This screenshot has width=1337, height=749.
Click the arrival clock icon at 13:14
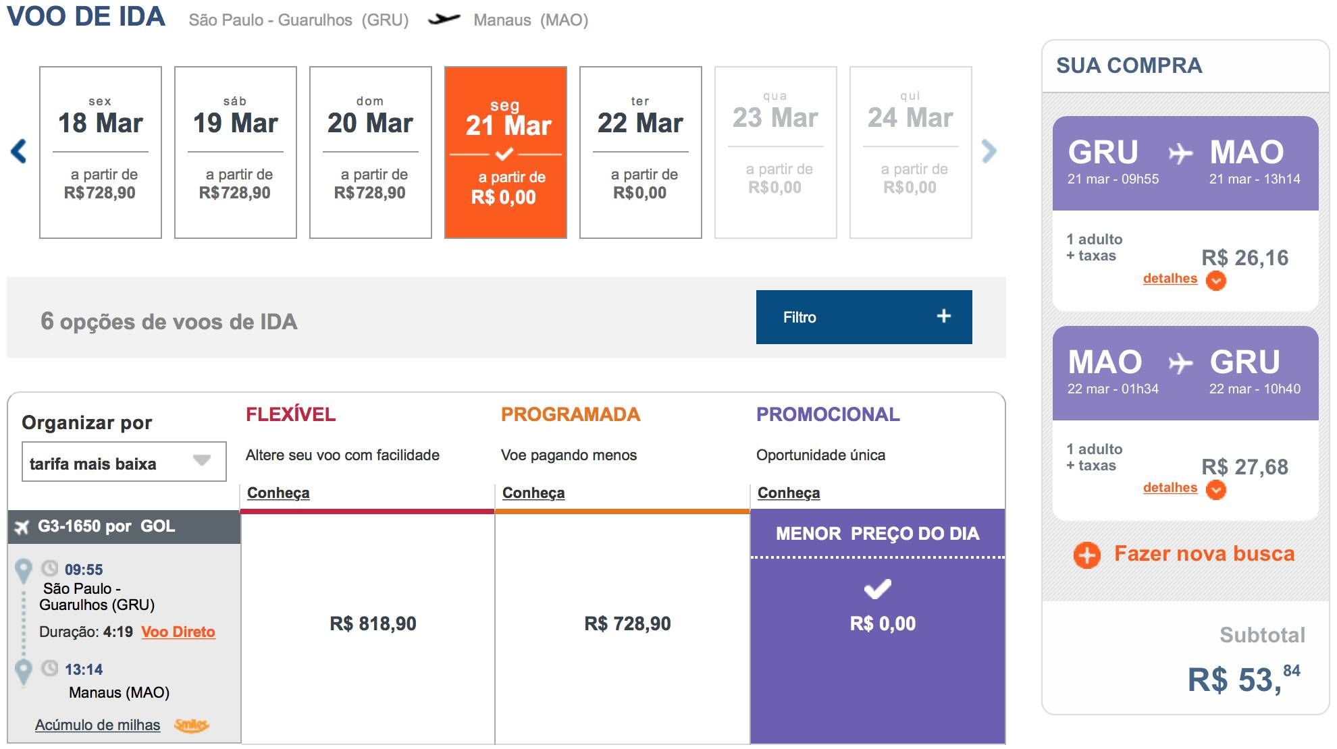[50, 668]
